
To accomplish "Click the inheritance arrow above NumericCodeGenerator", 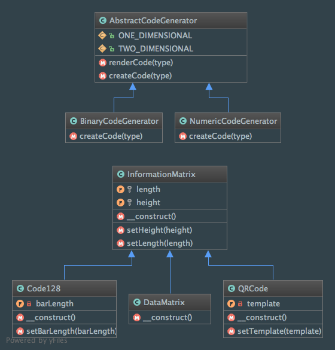I will [x=209, y=87].
